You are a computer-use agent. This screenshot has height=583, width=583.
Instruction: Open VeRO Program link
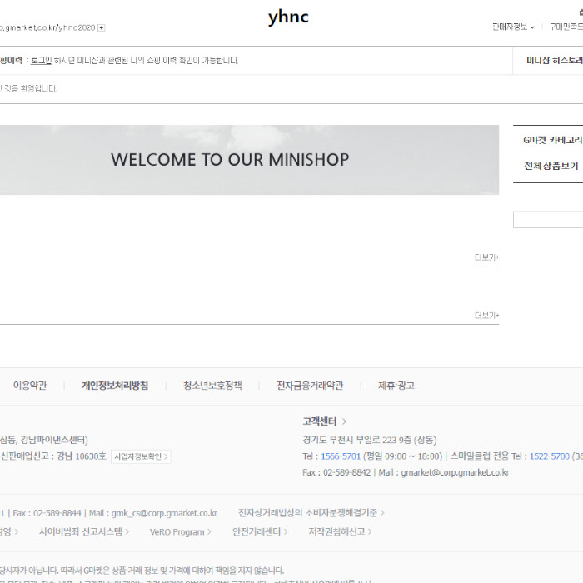pyautogui.click(x=180, y=531)
